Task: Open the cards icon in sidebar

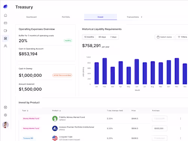Action: pos(6,23)
